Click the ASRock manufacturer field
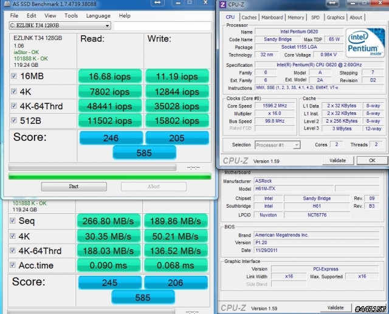The width and height of the screenshot is (389, 314). [x=316, y=181]
